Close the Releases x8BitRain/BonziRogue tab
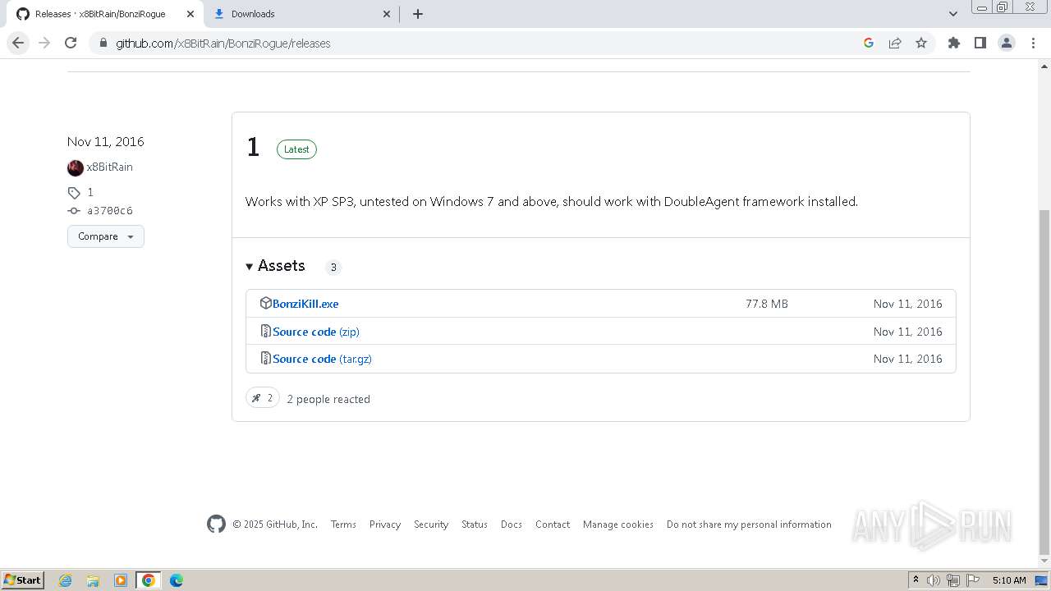 pos(190,14)
